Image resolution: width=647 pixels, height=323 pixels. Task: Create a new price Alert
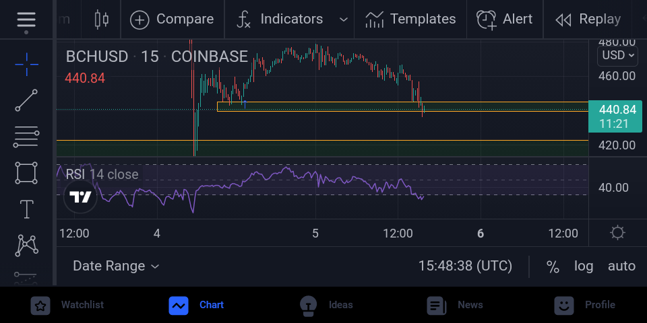click(505, 20)
